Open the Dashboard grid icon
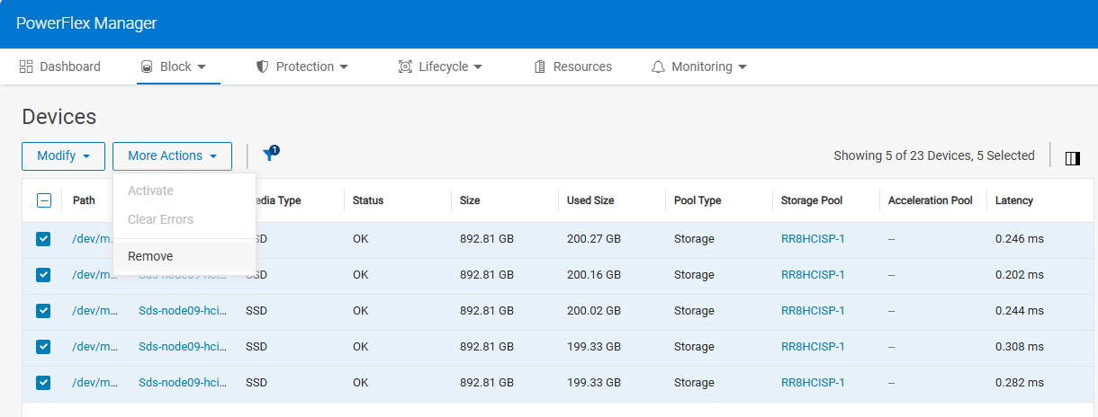Screen dimensions: 1098x417 pos(26,67)
